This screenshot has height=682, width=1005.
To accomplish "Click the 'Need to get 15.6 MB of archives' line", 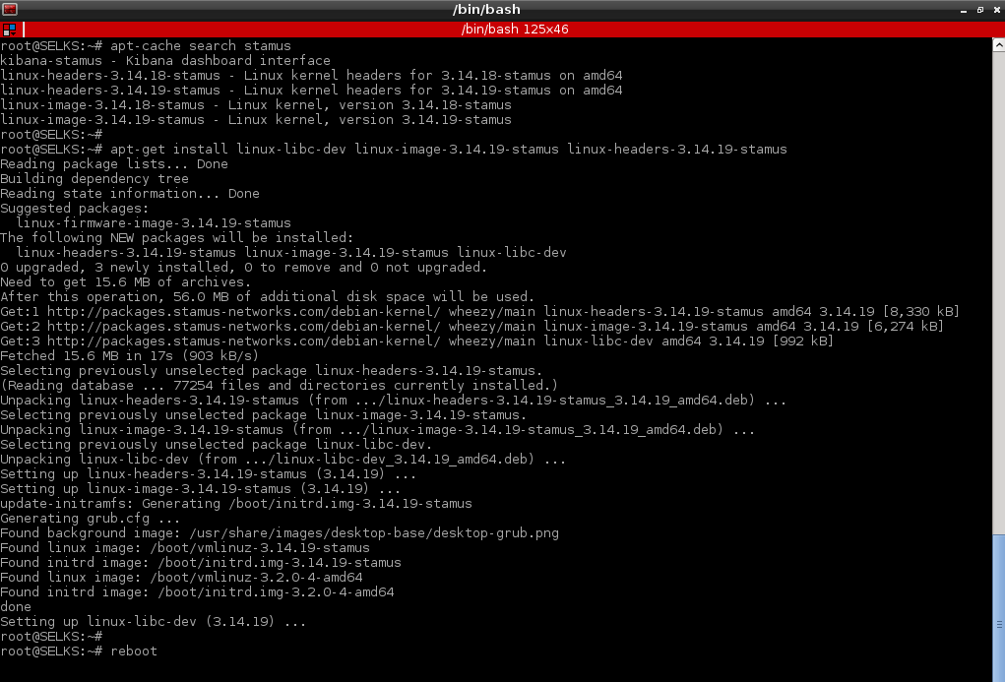I will 126,282.
